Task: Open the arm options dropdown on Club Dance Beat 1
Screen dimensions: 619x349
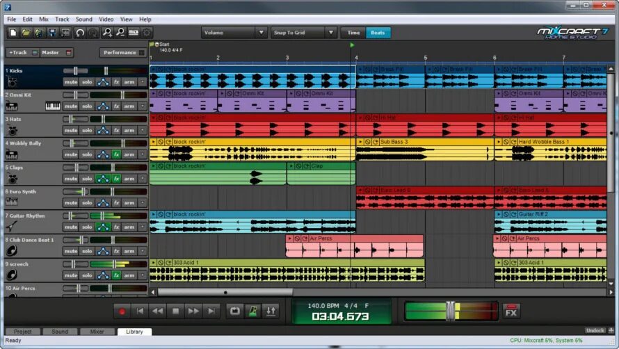Action: (143, 251)
